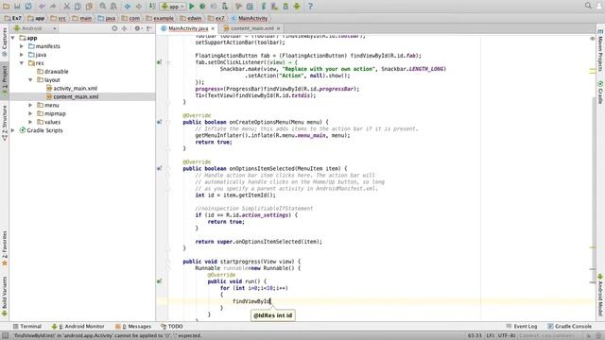The height and width of the screenshot is (340, 605).
Task: Open the Event Log
Action: (522, 326)
